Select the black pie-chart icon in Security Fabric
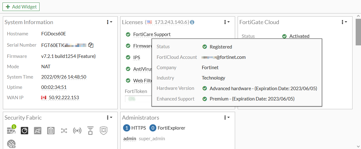361x149 pixels. [24, 131]
